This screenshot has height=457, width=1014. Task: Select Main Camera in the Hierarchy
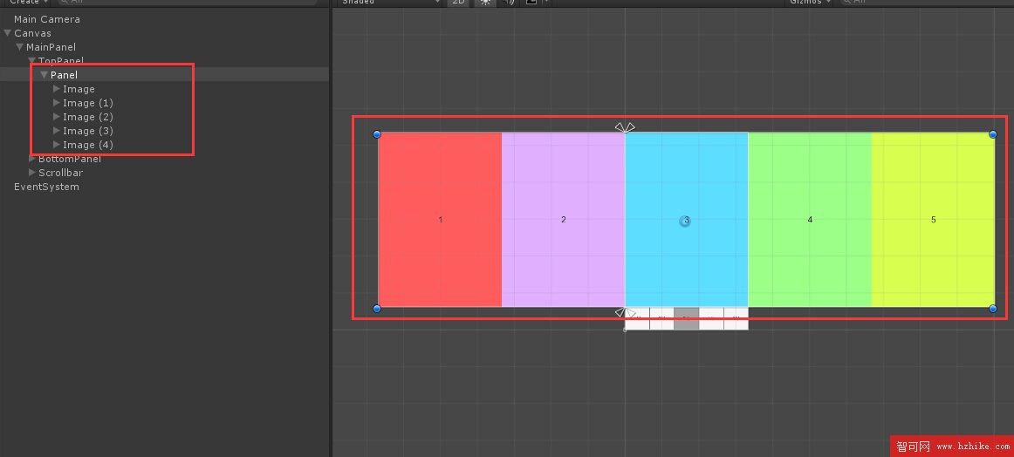pos(46,19)
